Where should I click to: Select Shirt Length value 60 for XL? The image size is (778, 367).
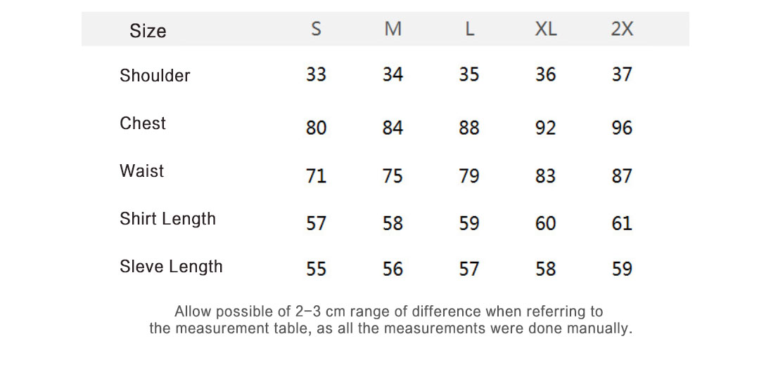[546, 223]
